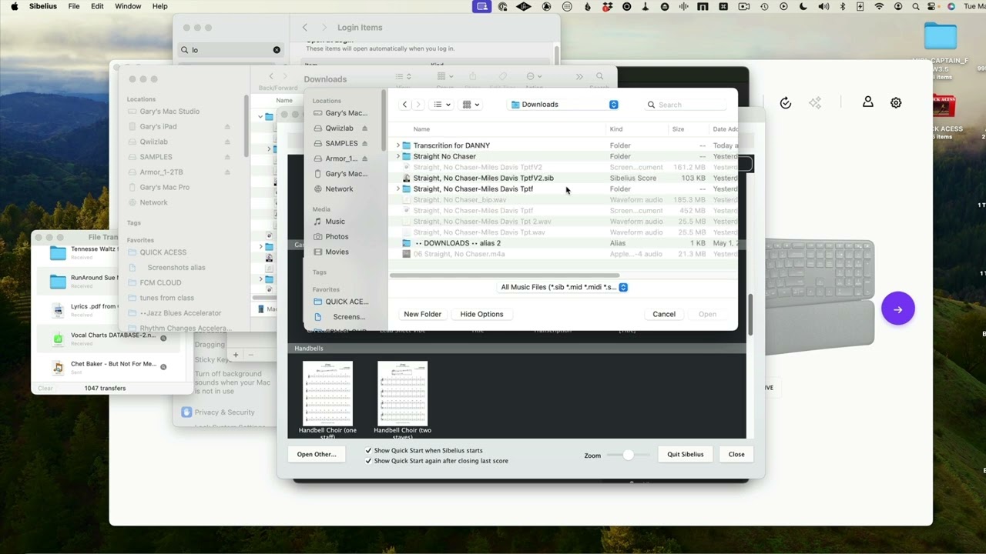Image resolution: width=986 pixels, height=554 pixels.
Task: Select tunes from class in Finder sidebar
Action: (166, 298)
